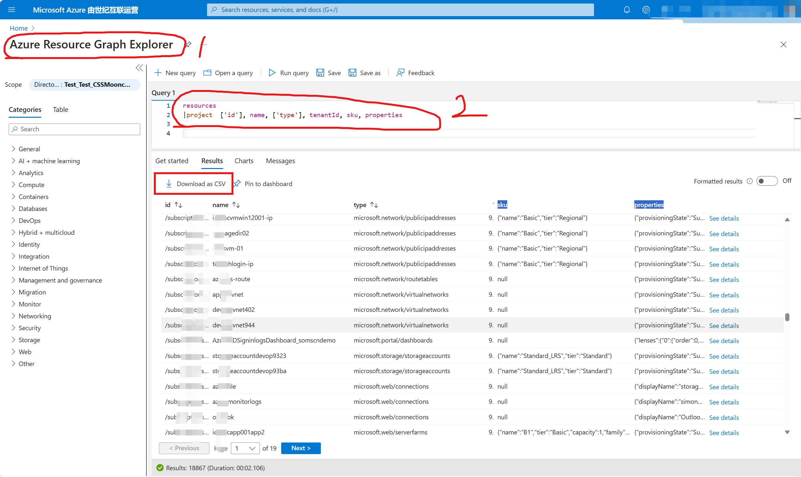Open portal settings gear
The width and height of the screenshot is (801, 477).
click(x=646, y=10)
